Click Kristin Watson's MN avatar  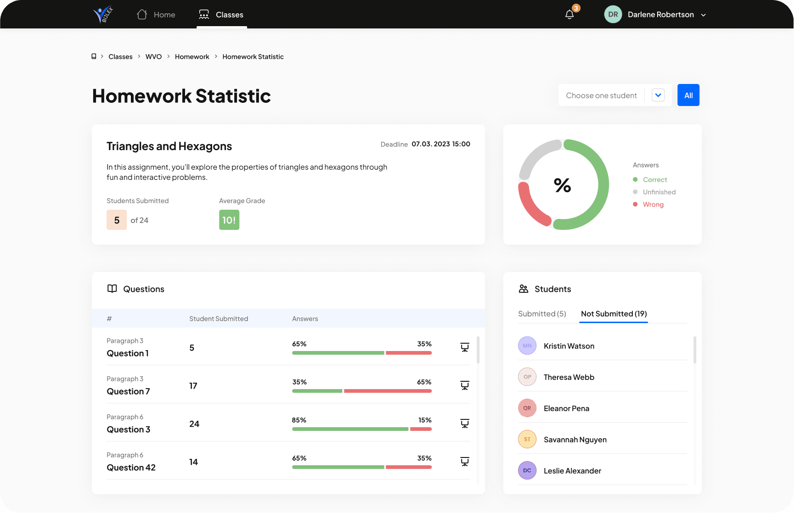pyautogui.click(x=527, y=346)
